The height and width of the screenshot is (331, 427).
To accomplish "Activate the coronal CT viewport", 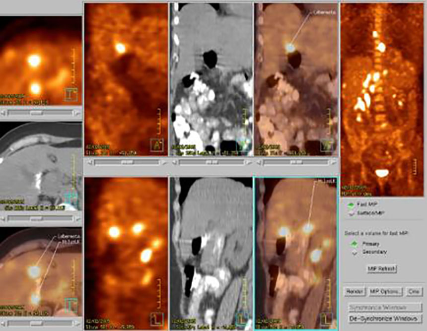I will click(211, 79).
